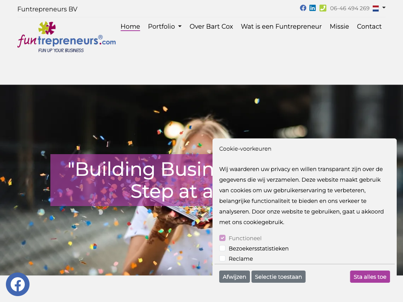Open the Over Bart Cox page

click(x=211, y=26)
